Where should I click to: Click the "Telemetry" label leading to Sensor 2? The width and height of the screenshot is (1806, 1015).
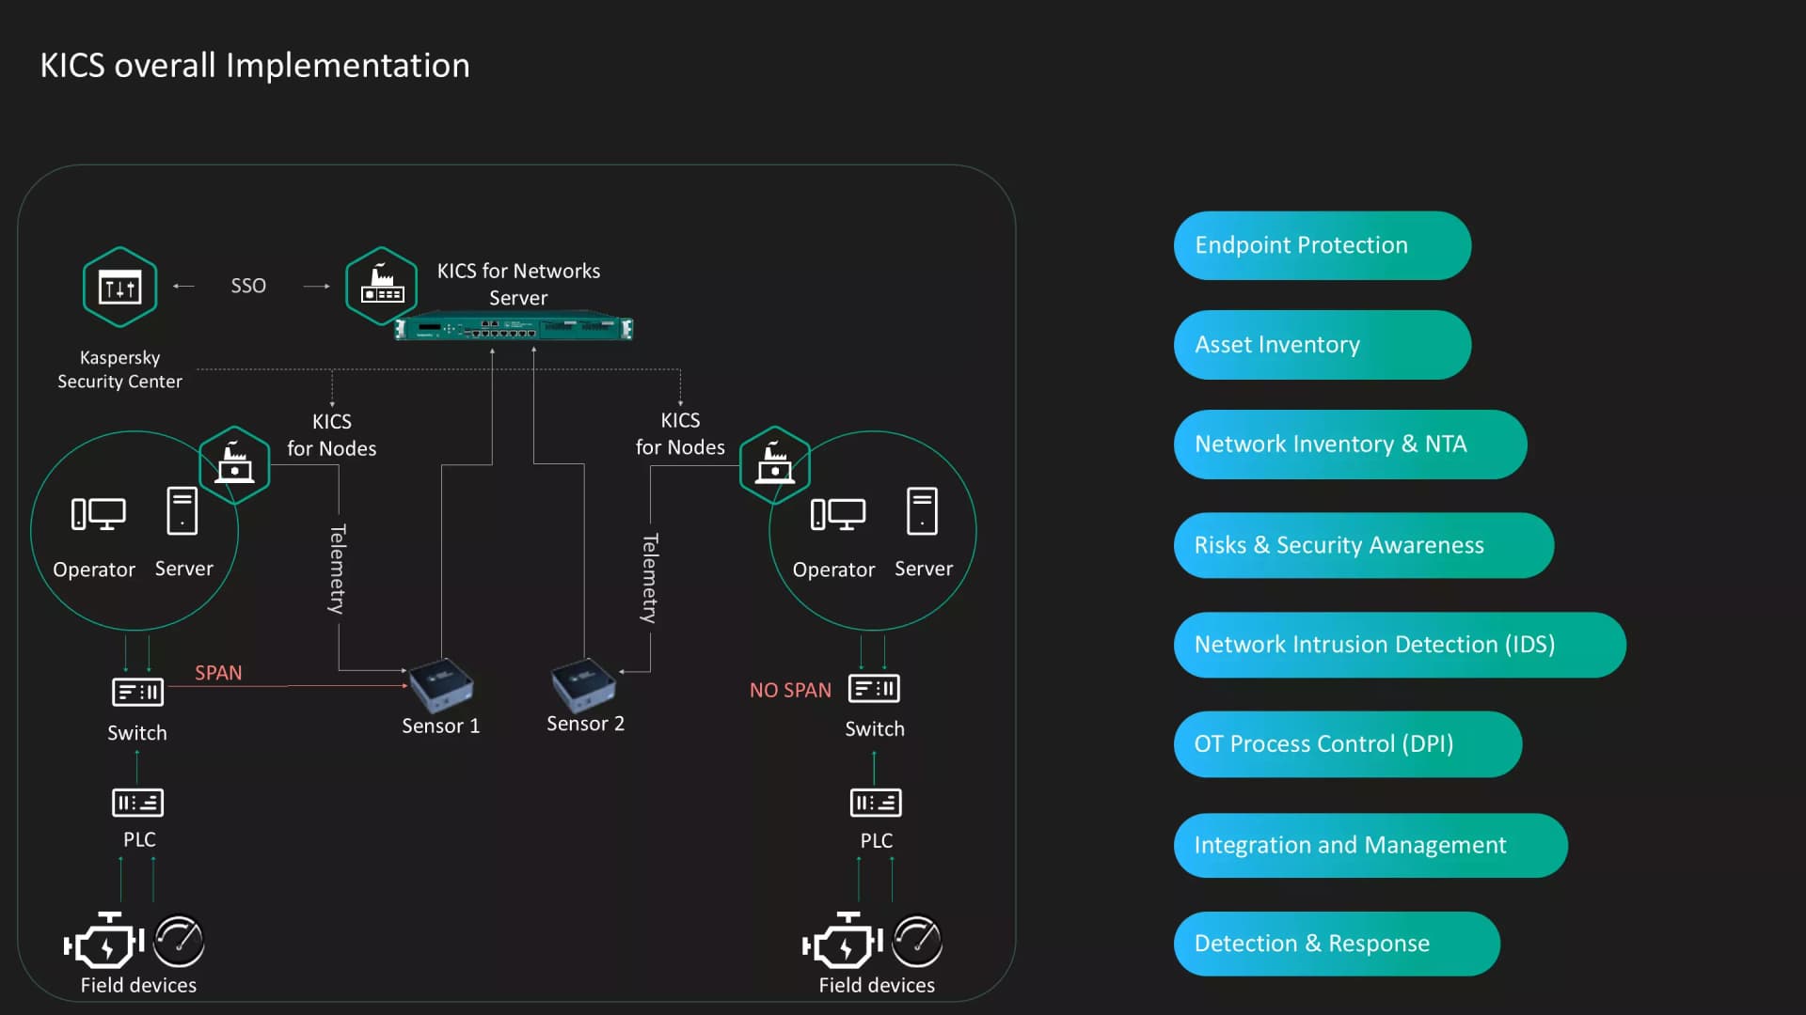coord(650,579)
